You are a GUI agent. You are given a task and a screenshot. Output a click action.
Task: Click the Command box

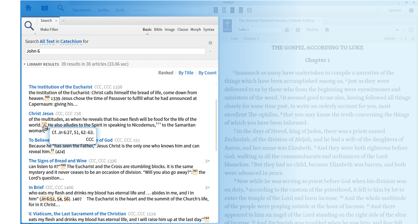pyautogui.click(x=170, y=11)
